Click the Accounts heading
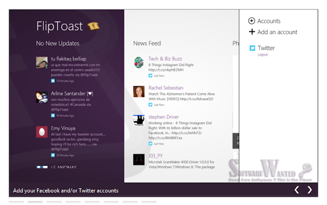The image size is (327, 205). 269,21
